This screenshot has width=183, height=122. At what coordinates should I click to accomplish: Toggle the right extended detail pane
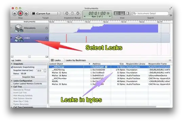pos(128,14)
